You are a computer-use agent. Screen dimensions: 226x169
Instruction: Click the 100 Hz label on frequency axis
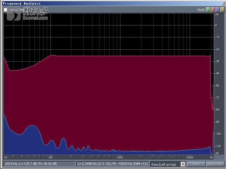[x=50, y=157]
